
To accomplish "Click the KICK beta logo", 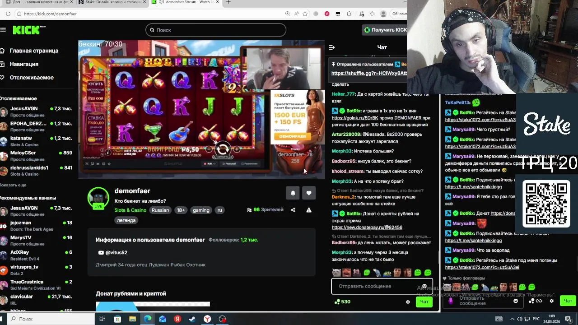I will click(x=29, y=30).
